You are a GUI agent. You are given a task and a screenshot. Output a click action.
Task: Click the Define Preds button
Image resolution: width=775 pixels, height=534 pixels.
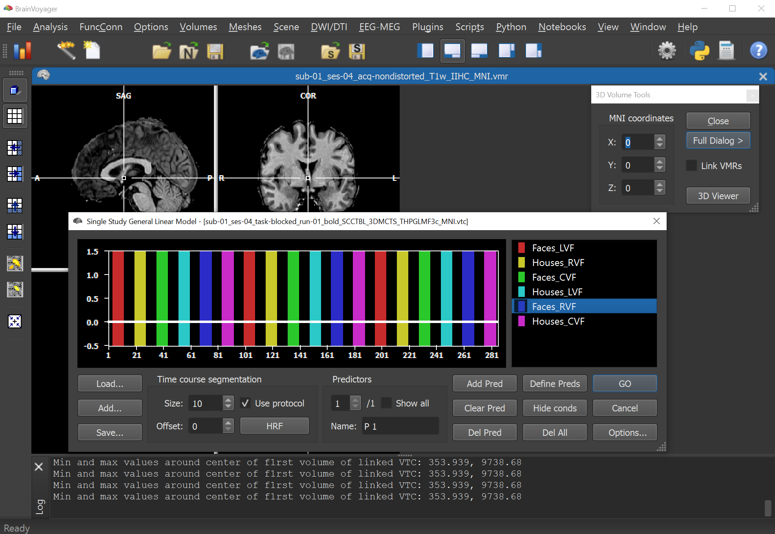click(x=555, y=384)
